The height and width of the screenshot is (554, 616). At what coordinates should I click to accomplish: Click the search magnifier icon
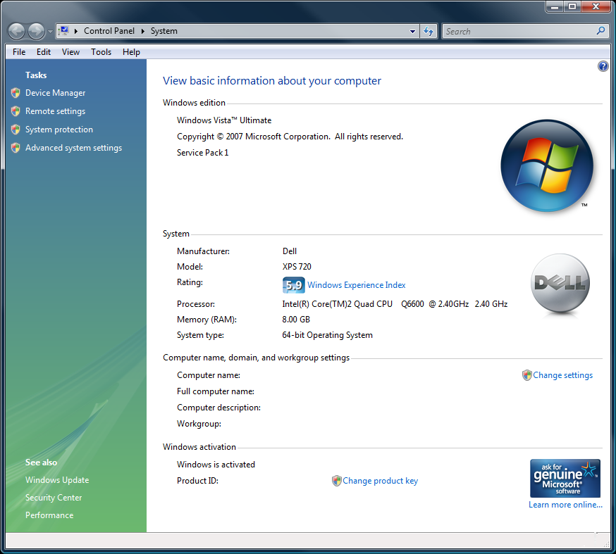(600, 31)
